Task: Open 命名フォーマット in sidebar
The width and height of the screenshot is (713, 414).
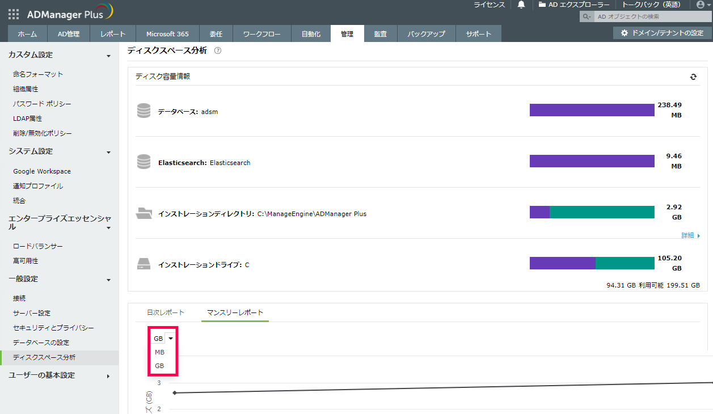Action: click(x=39, y=74)
